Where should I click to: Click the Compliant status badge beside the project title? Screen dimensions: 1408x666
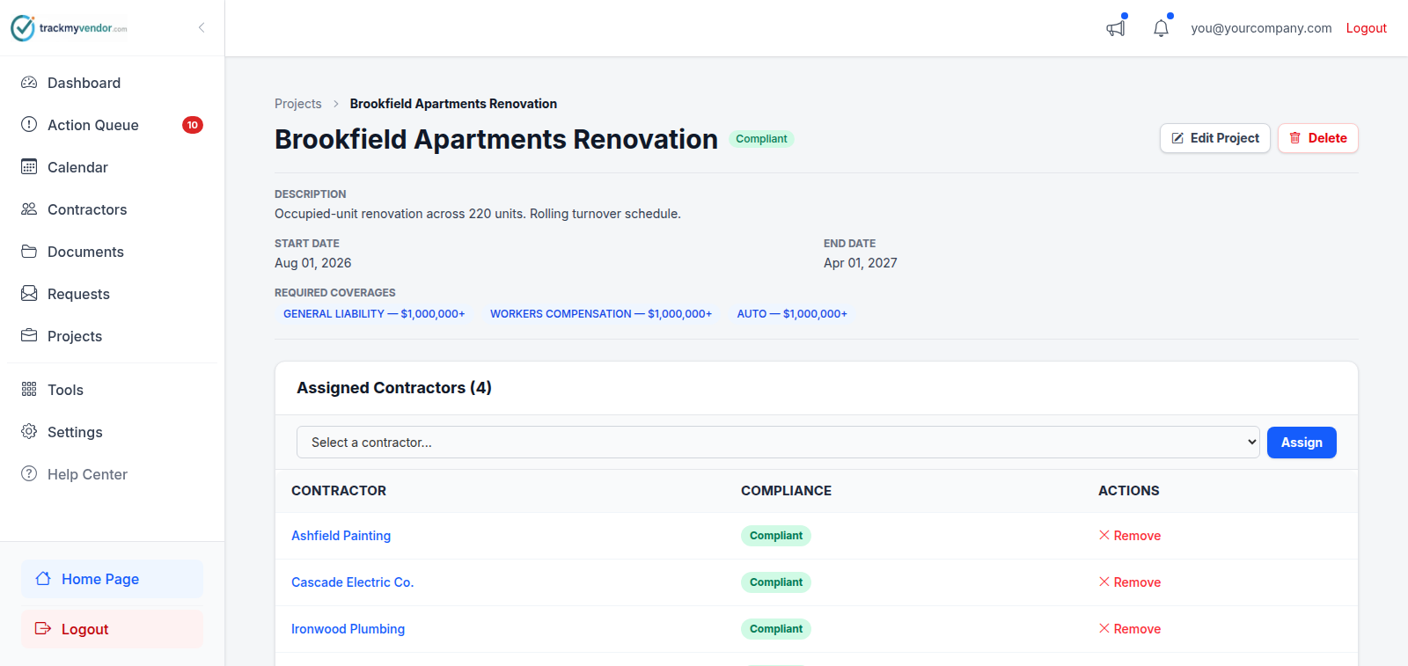(761, 139)
